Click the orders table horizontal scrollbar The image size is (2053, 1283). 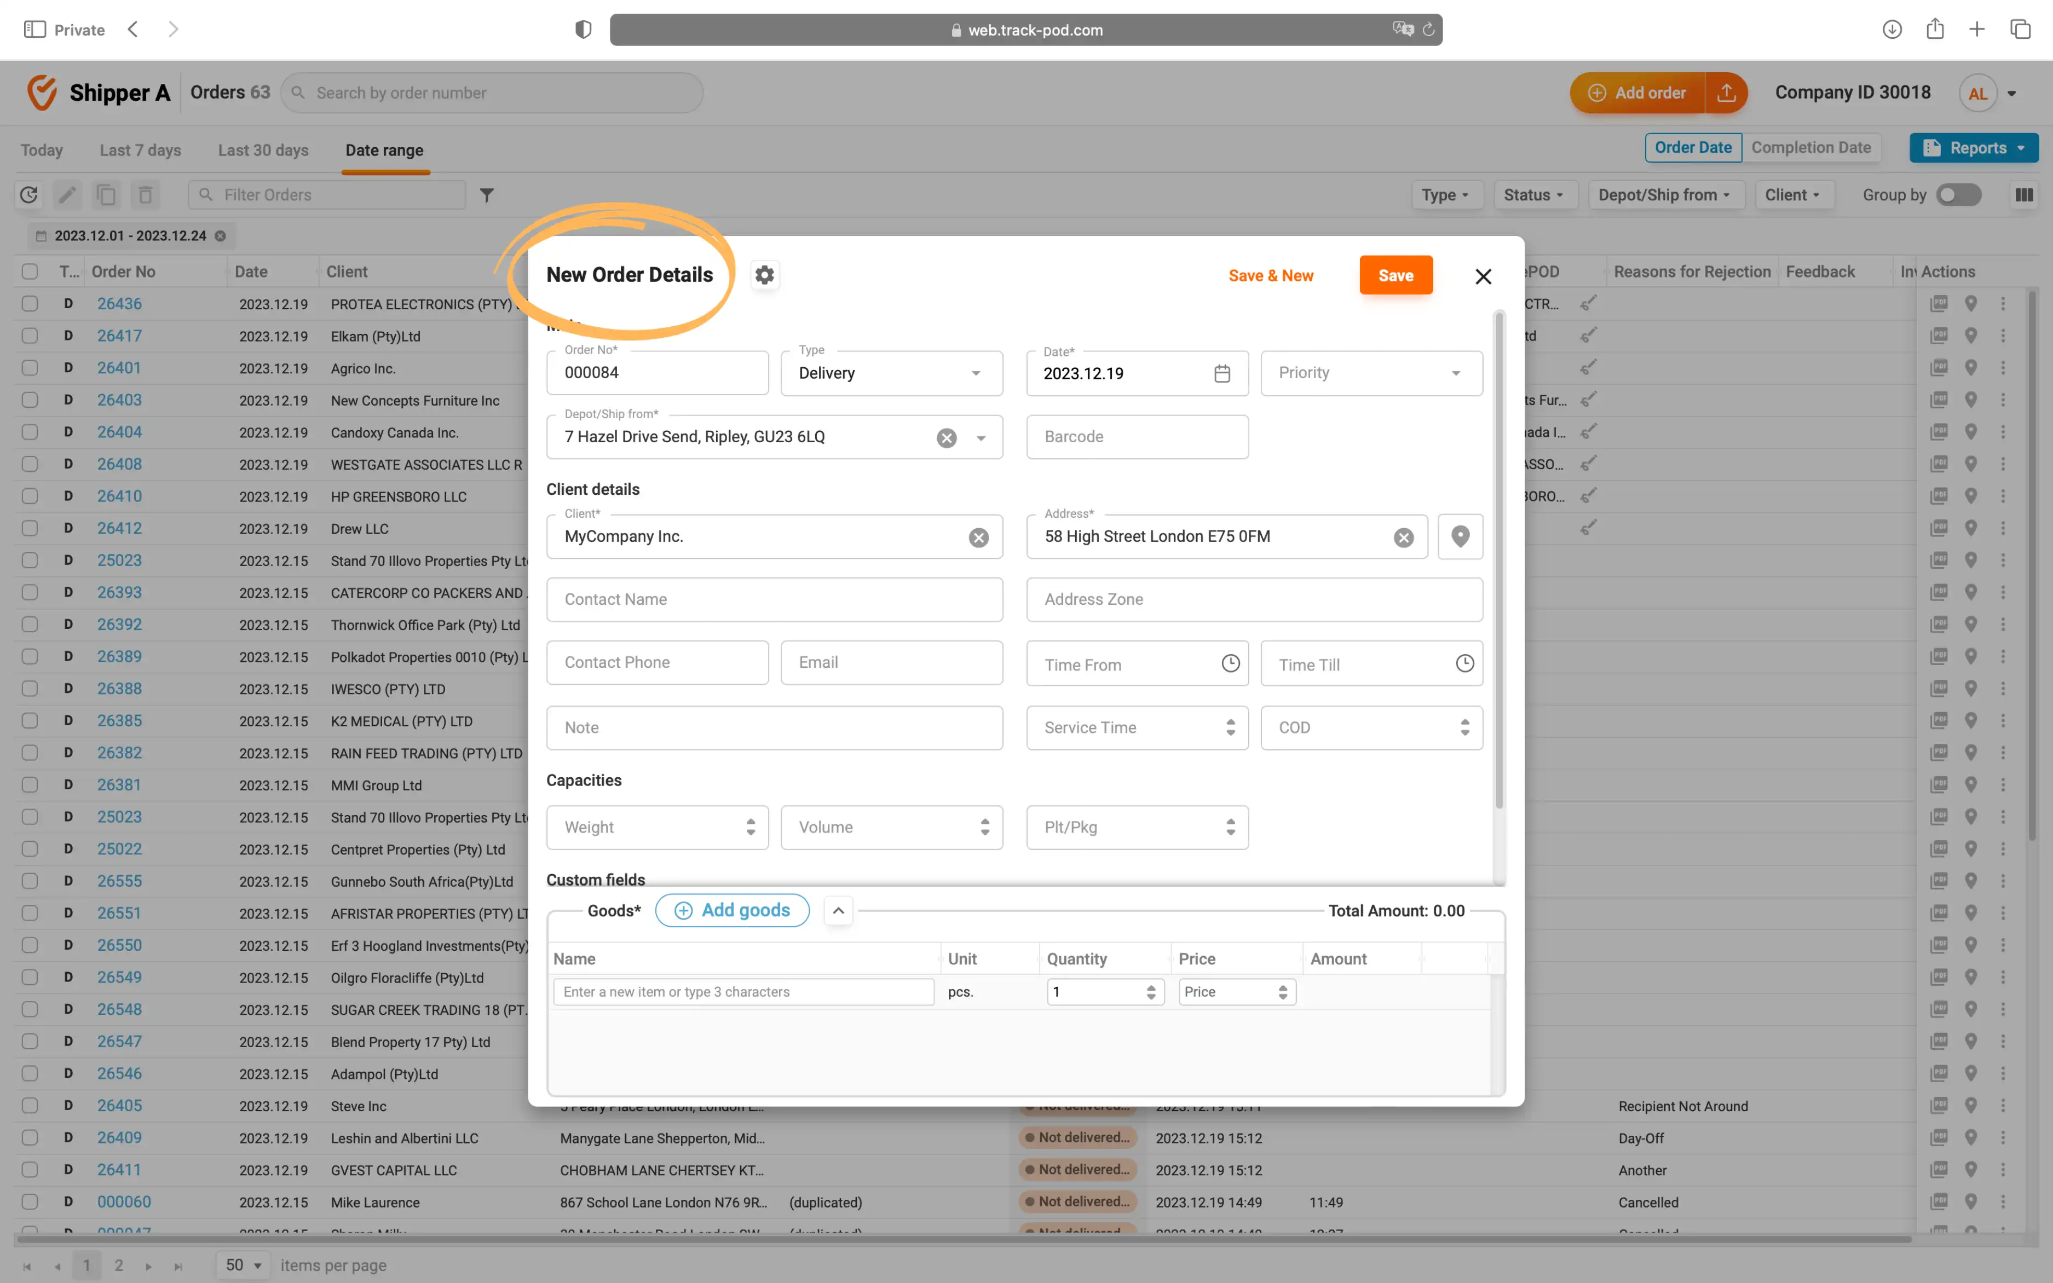(964, 1239)
